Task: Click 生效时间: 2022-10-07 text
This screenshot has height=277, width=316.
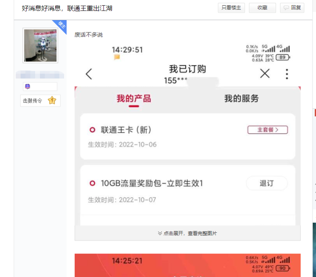Action: pos(122,200)
